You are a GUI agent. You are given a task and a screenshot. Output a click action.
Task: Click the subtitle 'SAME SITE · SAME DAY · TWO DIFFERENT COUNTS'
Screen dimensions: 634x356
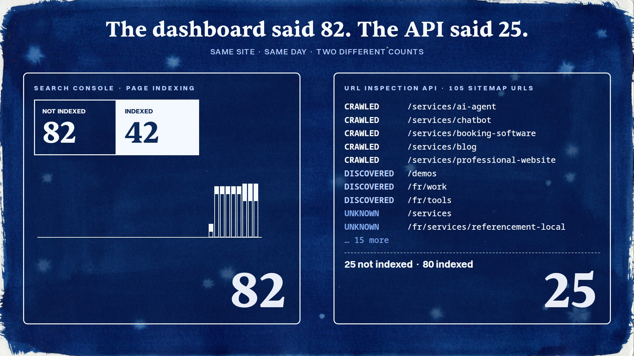pyautogui.click(x=317, y=52)
